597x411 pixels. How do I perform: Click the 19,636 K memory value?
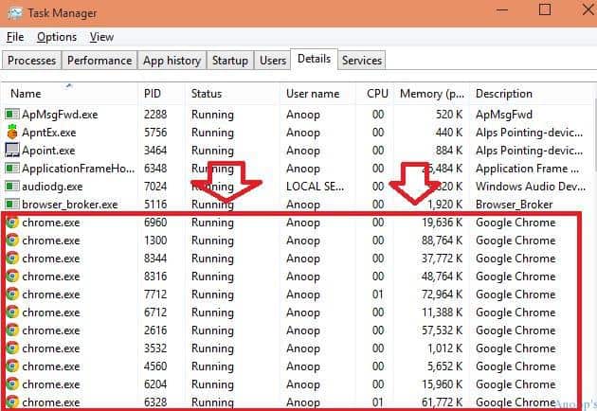(442, 223)
